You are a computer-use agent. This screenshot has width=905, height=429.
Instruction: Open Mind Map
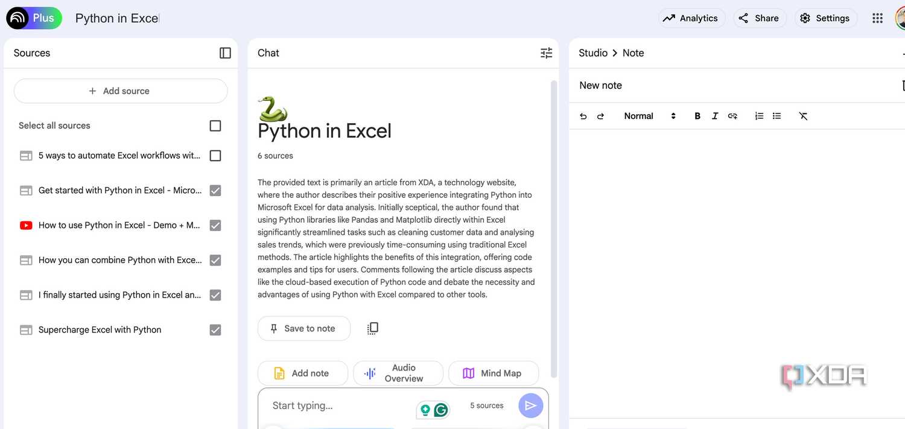point(494,373)
